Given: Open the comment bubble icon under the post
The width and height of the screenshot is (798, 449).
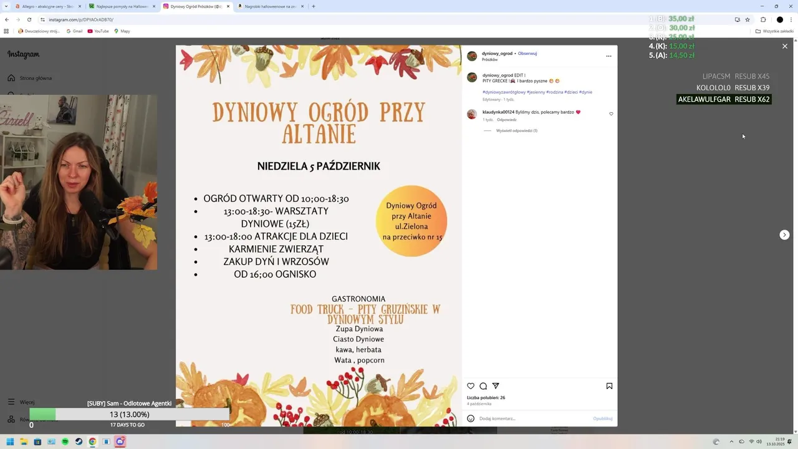Looking at the screenshot, I should (483, 386).
